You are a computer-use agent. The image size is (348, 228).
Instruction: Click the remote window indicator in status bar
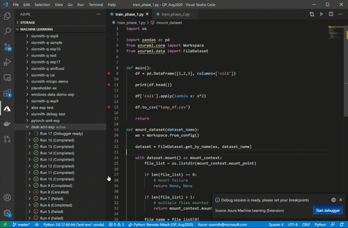pyautogui.click(x=5, y=225)
